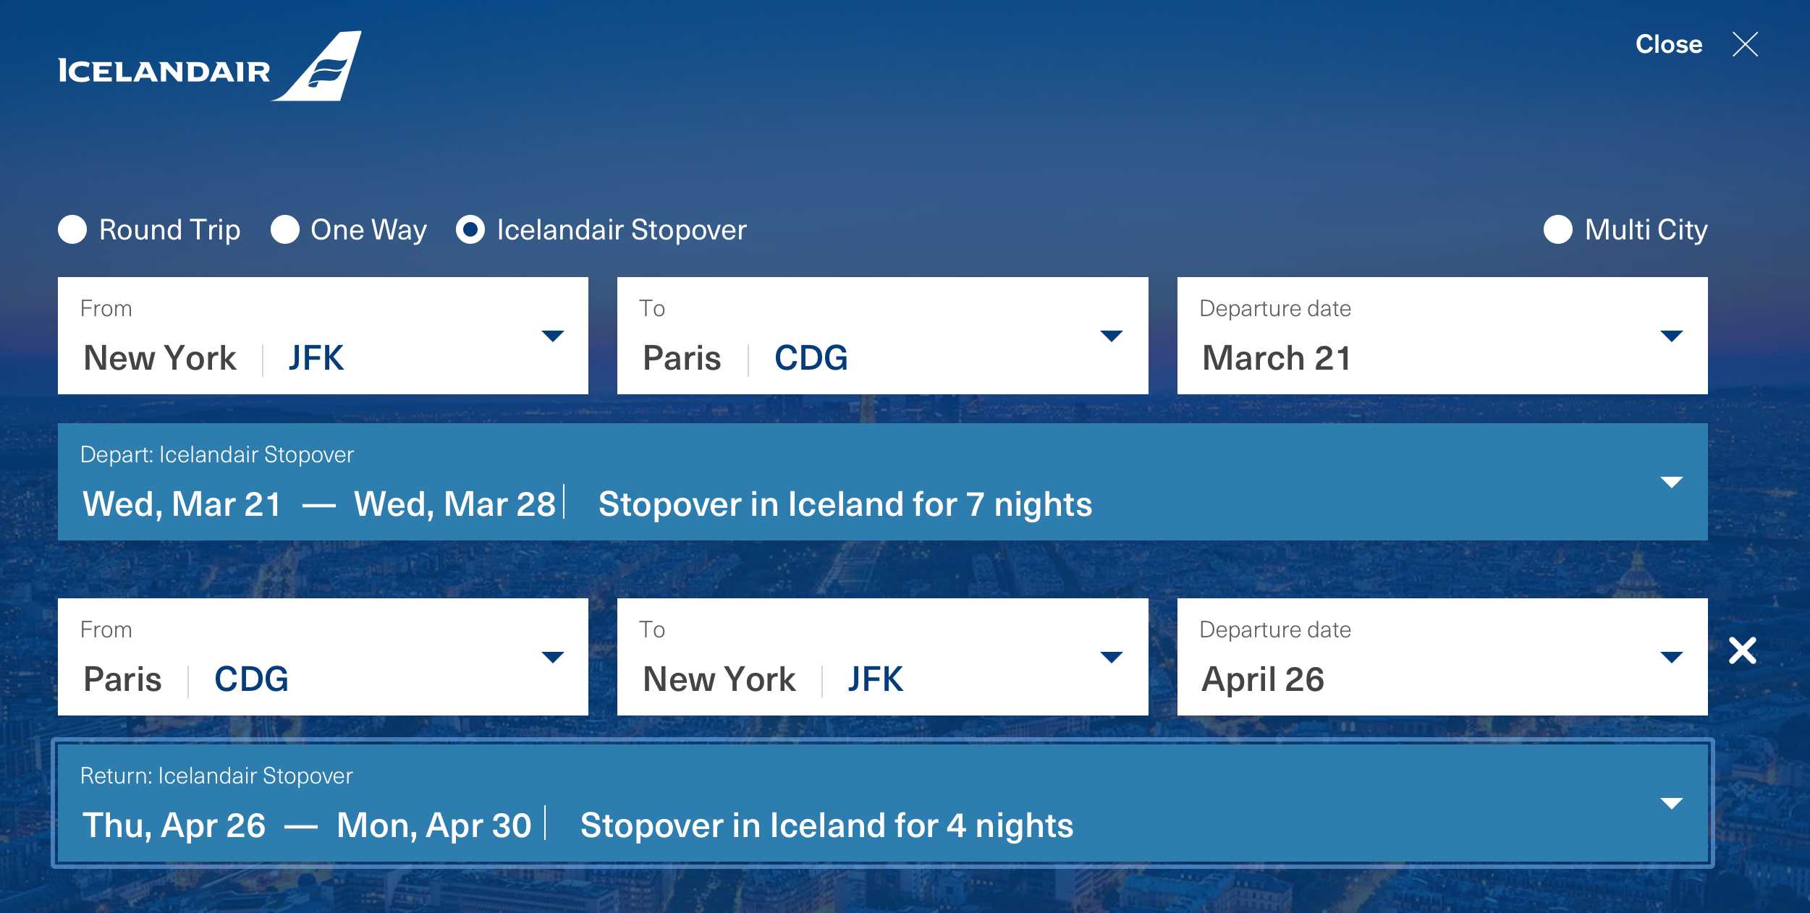The width and height of the screenshot is (1810, 913).
Task: Open the April 26 departure date picker
Action: [x=1442, y=657]
